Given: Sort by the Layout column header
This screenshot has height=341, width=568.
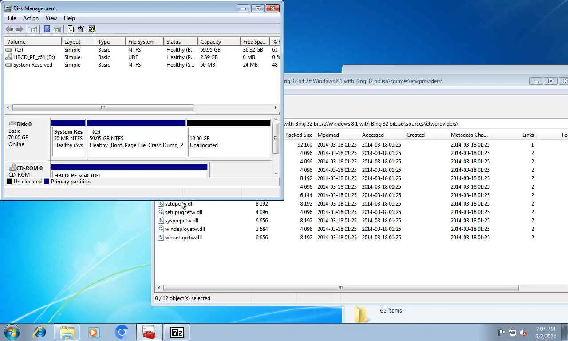Looking at the screenshot, I should click(78, 41).
